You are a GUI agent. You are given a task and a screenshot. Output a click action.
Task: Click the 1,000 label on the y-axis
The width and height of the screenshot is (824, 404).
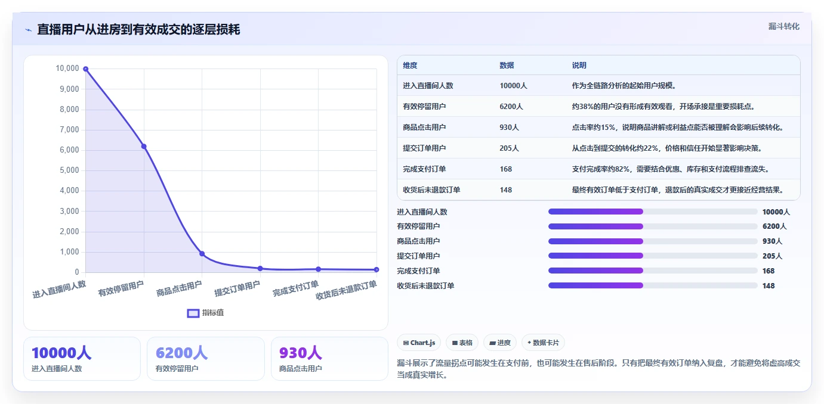(69, 252)
